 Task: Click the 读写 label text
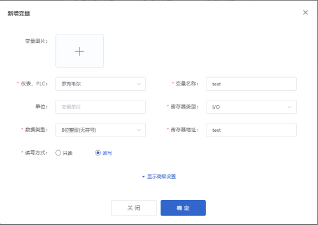(107, 153)
